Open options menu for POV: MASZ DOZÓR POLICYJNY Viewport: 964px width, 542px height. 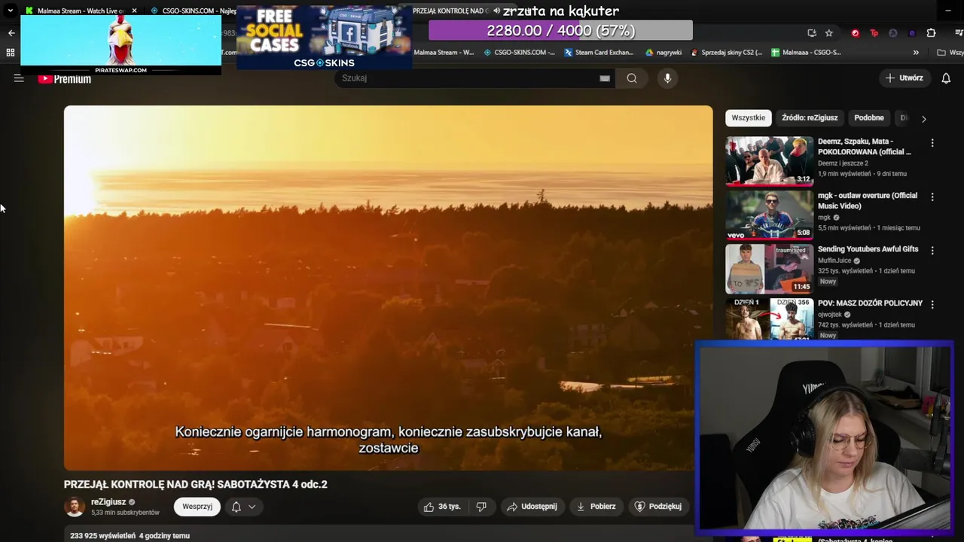932,305
